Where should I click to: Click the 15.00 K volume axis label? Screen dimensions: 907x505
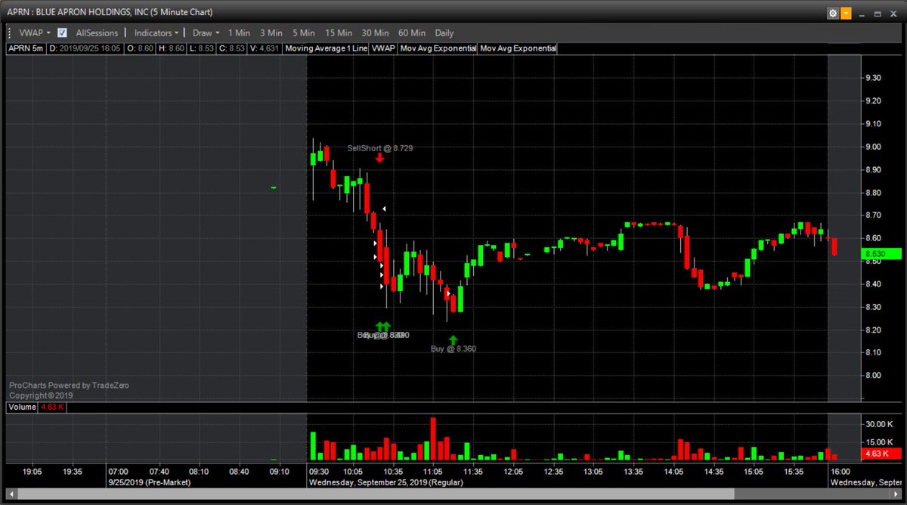point(879,442)
